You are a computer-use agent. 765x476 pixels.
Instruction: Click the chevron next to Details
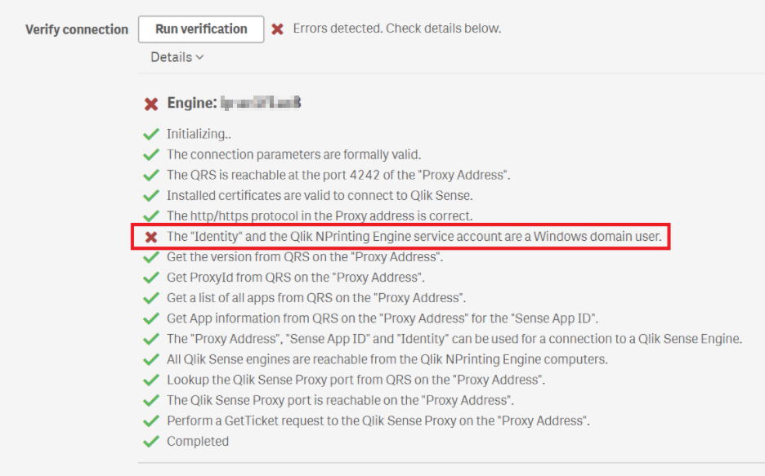[199, 57]
